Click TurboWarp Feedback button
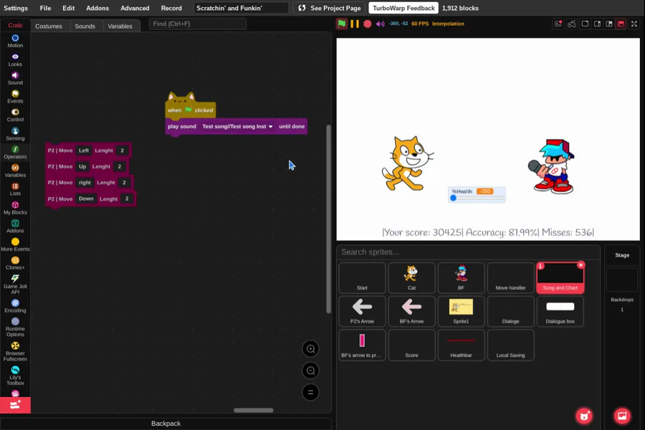The width and height of the screenshot is (645, 430). 403,8
